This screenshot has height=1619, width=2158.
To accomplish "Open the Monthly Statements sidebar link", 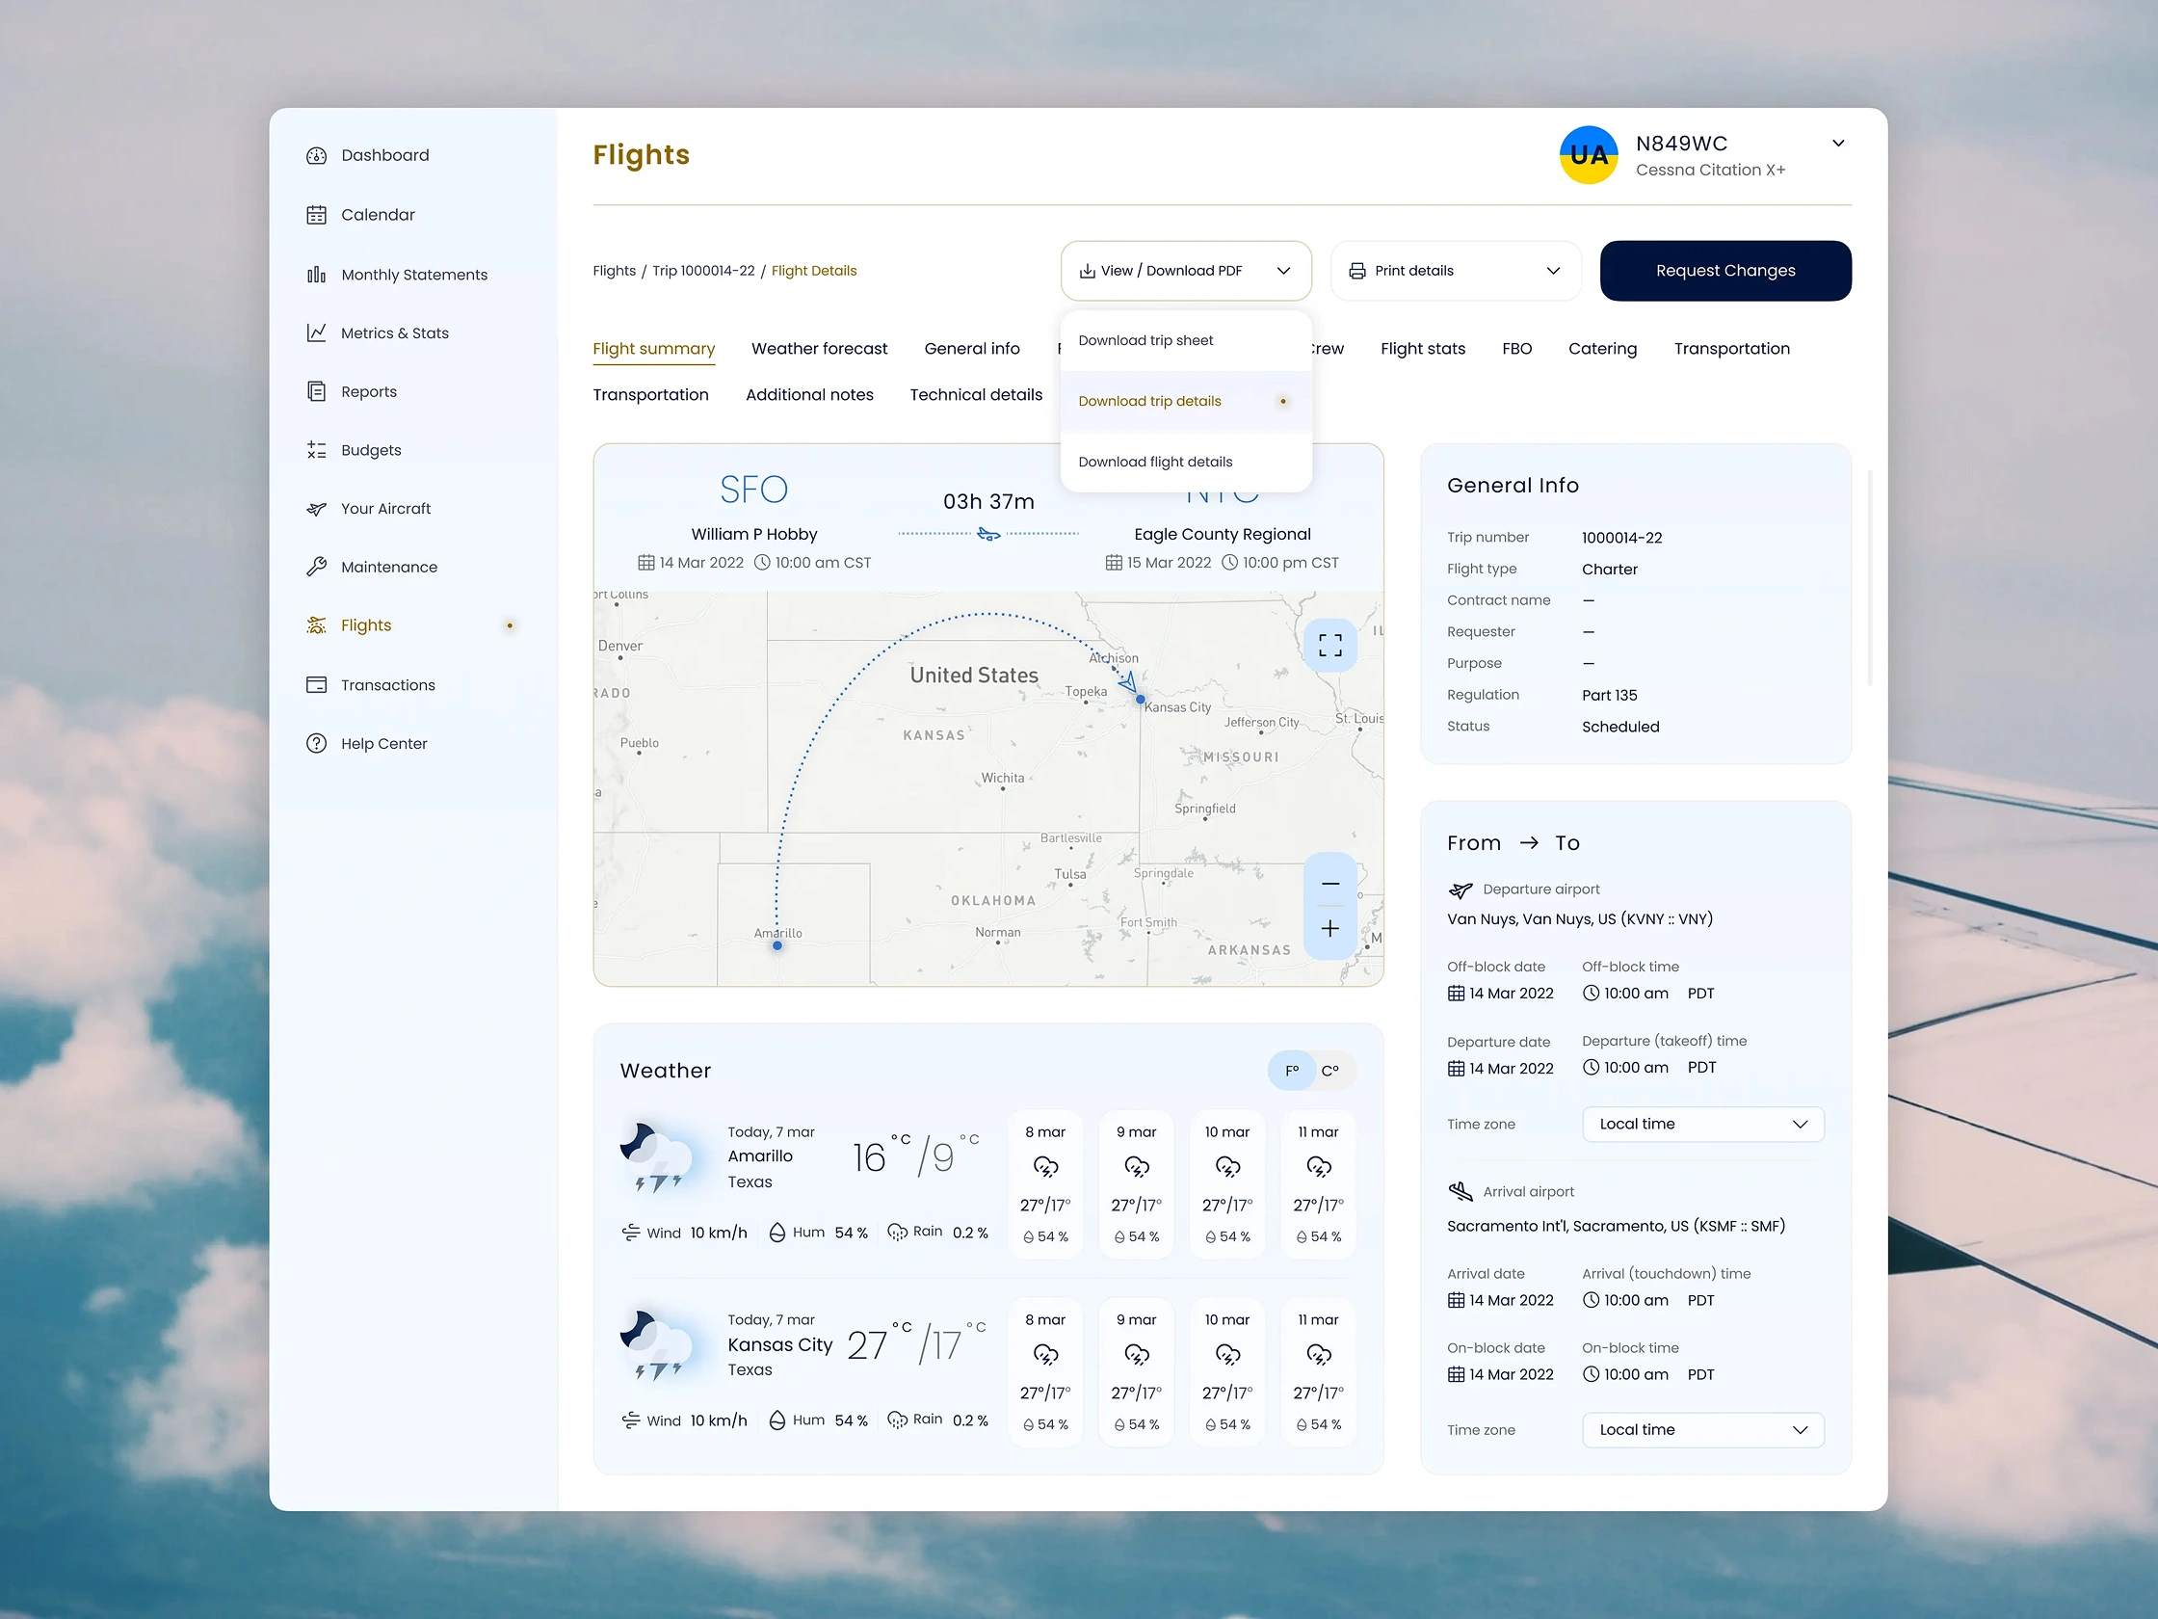I will 413,275.
